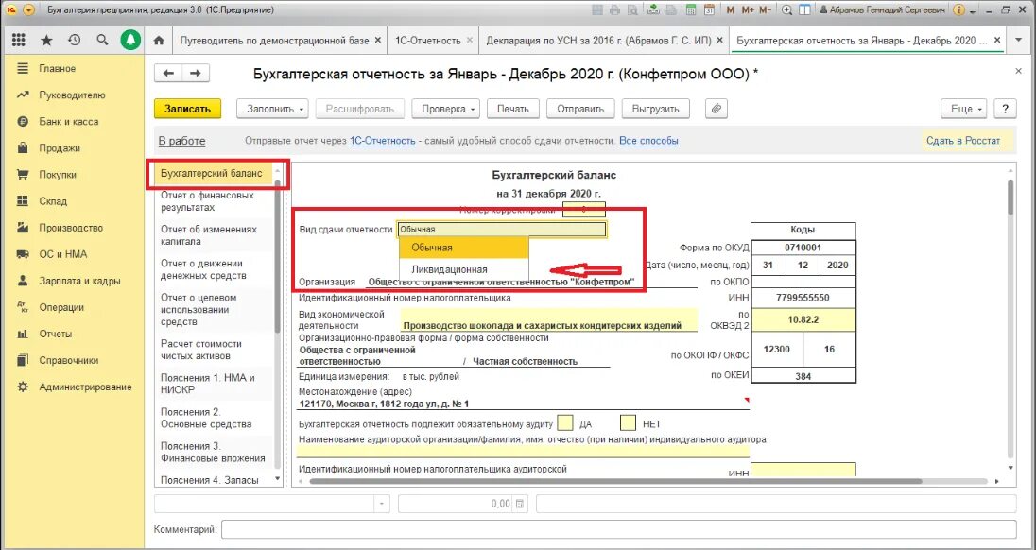1036x550 pixels.
Task: Open the history clock icon
Action: 74,41
